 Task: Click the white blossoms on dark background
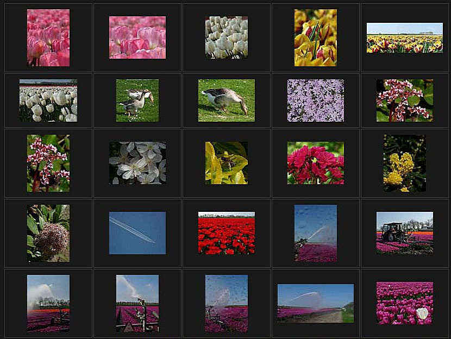pyautogui.click(x=137, y=163)
